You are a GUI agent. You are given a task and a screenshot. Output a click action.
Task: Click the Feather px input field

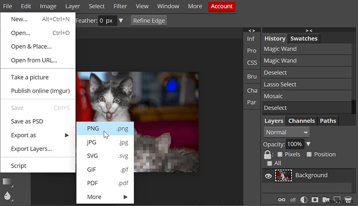click(x=107, y=21)
